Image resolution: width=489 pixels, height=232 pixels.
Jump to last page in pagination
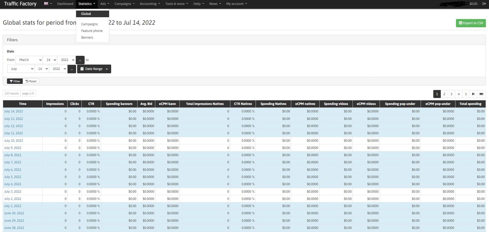(481, 94)
